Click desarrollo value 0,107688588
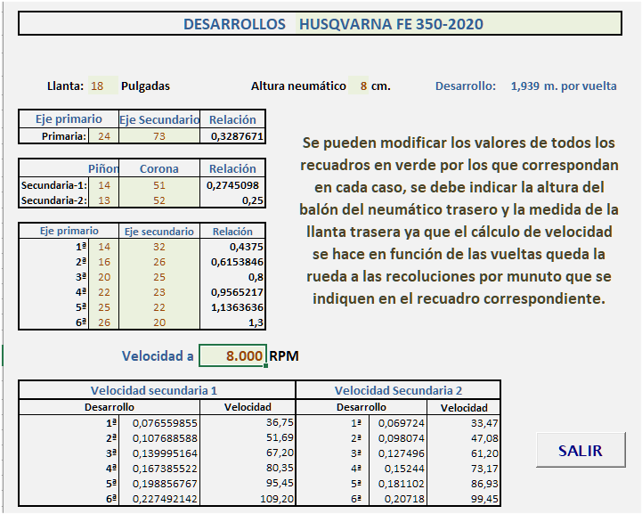642x514 pixels. click(165, 438)
